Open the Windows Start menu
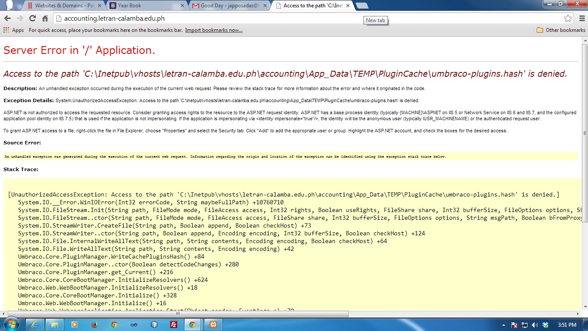The image size is (588, 331). [11, 324]
